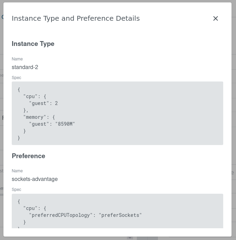Select the standard-2 instance type name
Viewport: 236px width, 240px height.
click(x=25, y=67)
